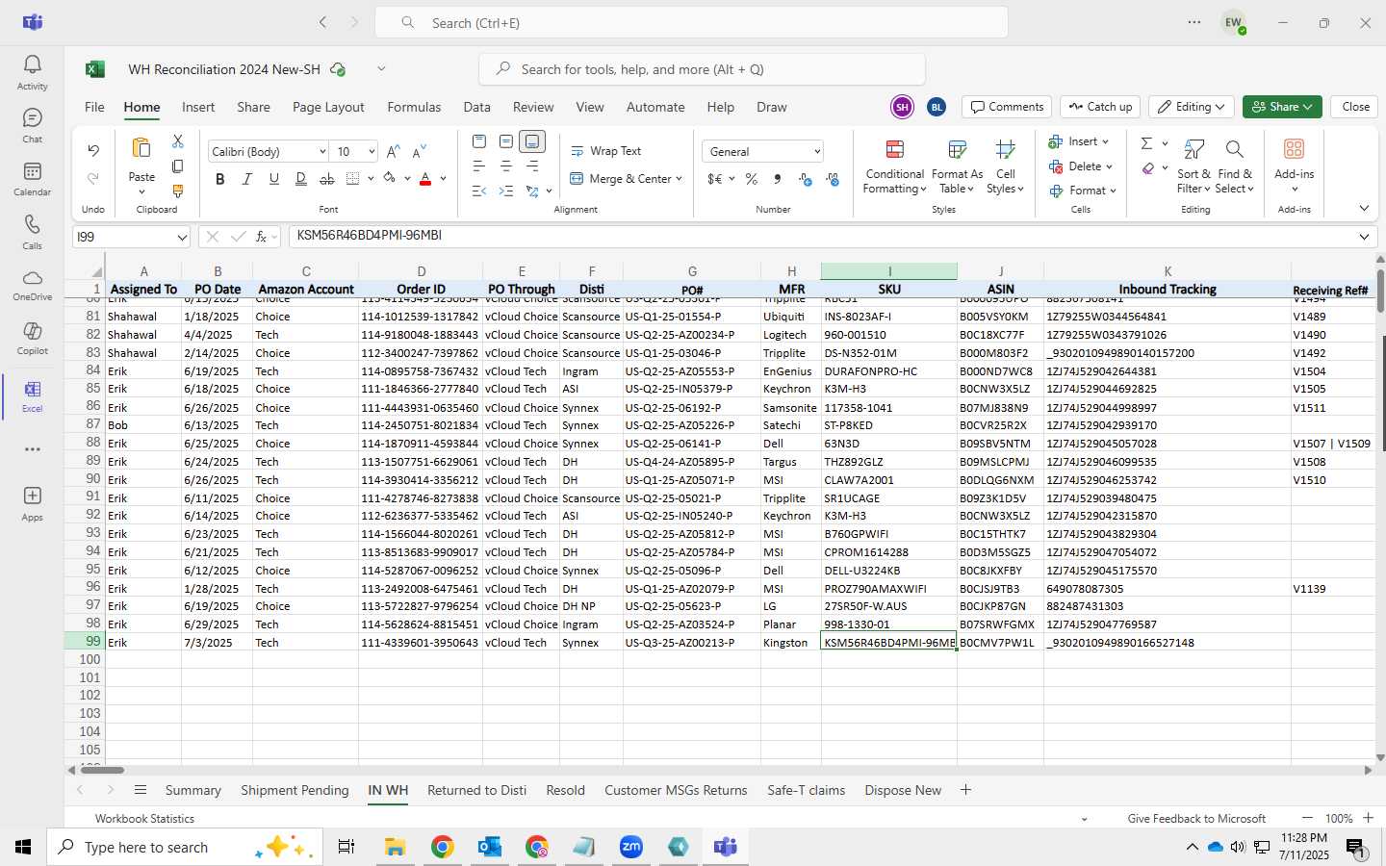
Task: Click the Undo icon in ribbon
Action: tap(93, 151)
